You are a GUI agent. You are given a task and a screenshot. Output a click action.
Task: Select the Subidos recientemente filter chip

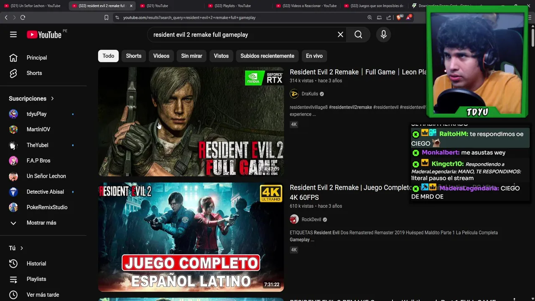click(267, 56)
